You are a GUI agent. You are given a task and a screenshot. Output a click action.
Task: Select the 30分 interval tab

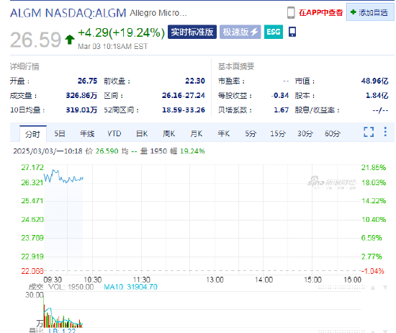click(305, 133)
